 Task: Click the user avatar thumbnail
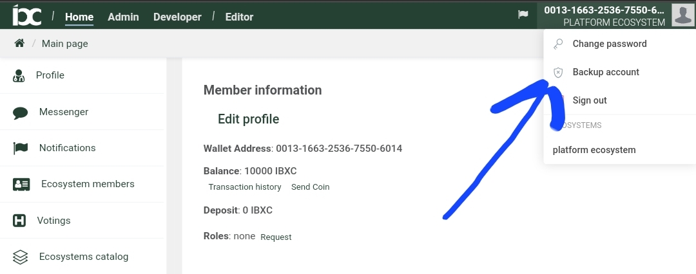coord(682,15)
